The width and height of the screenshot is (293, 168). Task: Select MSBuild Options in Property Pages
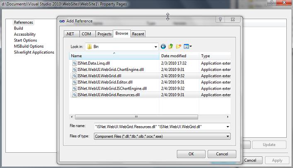[29, 46]
